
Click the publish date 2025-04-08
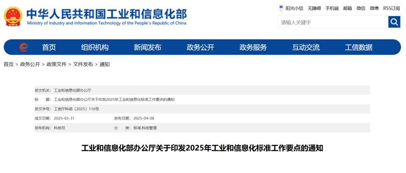144,118
